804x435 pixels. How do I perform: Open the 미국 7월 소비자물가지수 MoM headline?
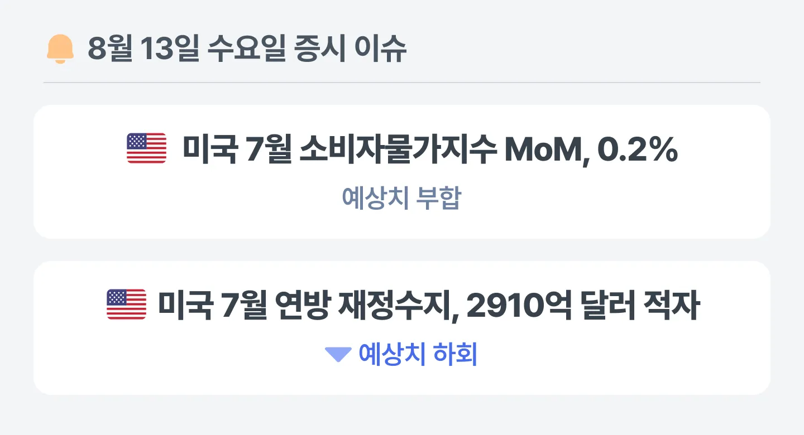(x=430, y=149)
